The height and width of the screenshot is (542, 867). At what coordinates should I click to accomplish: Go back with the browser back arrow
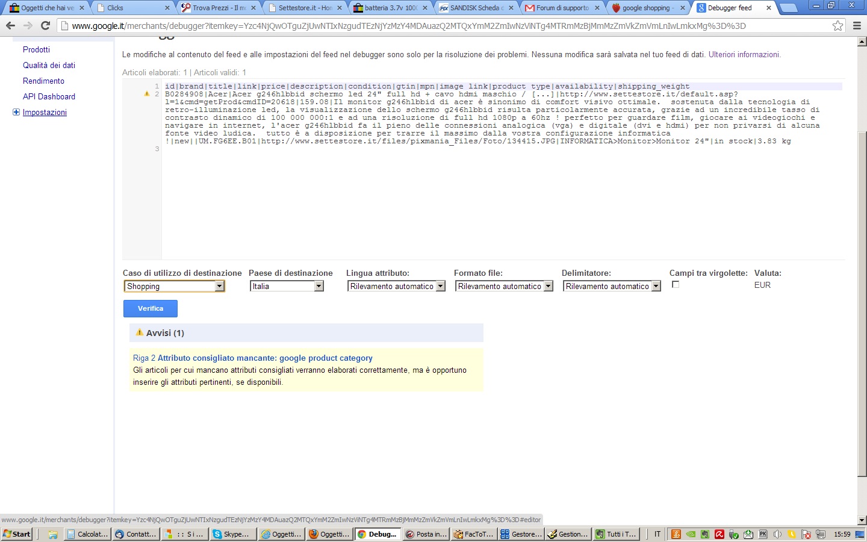(x=10, y=26)
